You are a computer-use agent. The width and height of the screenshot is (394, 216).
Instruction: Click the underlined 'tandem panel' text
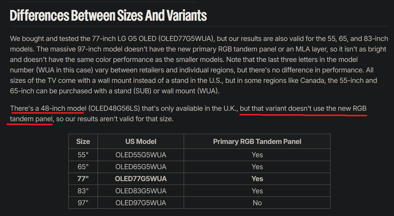(x=31, y=119)
